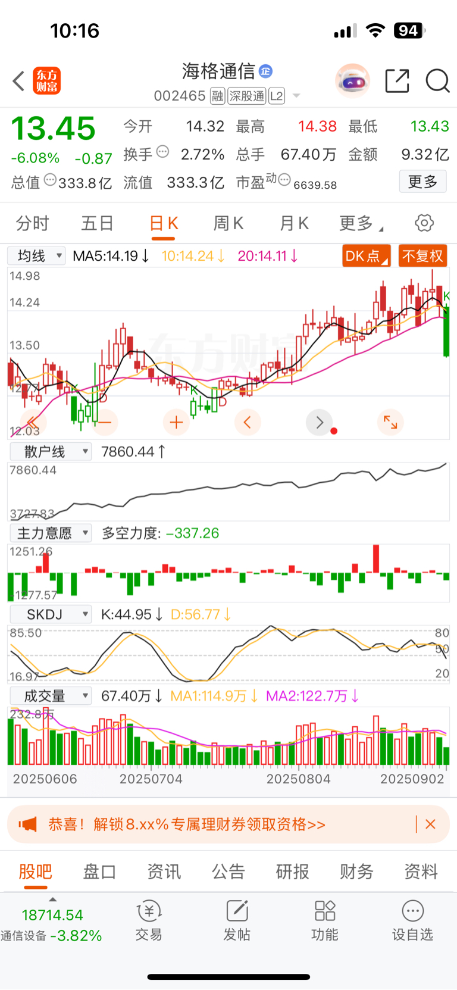The width and height of the screenshot is (457, 990).
Task: Tap 通信设备 sector index ticker
Action: pyautogui.click(x=51, y=925)
